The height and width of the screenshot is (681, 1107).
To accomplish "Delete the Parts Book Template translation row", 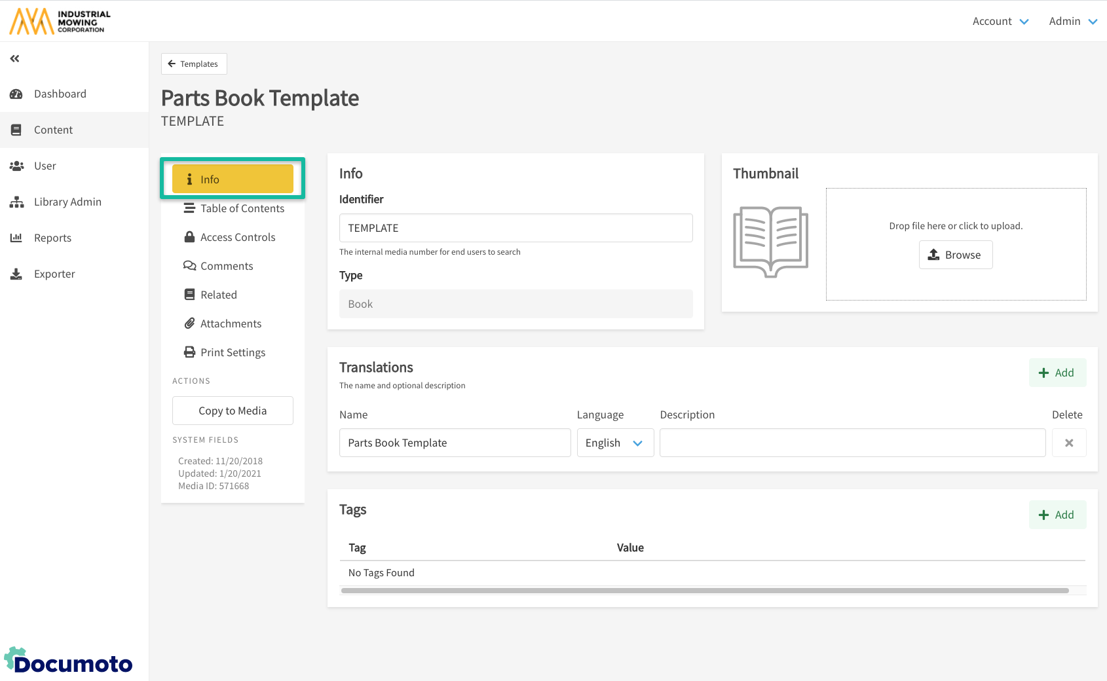I will (x=1068, y=443).
